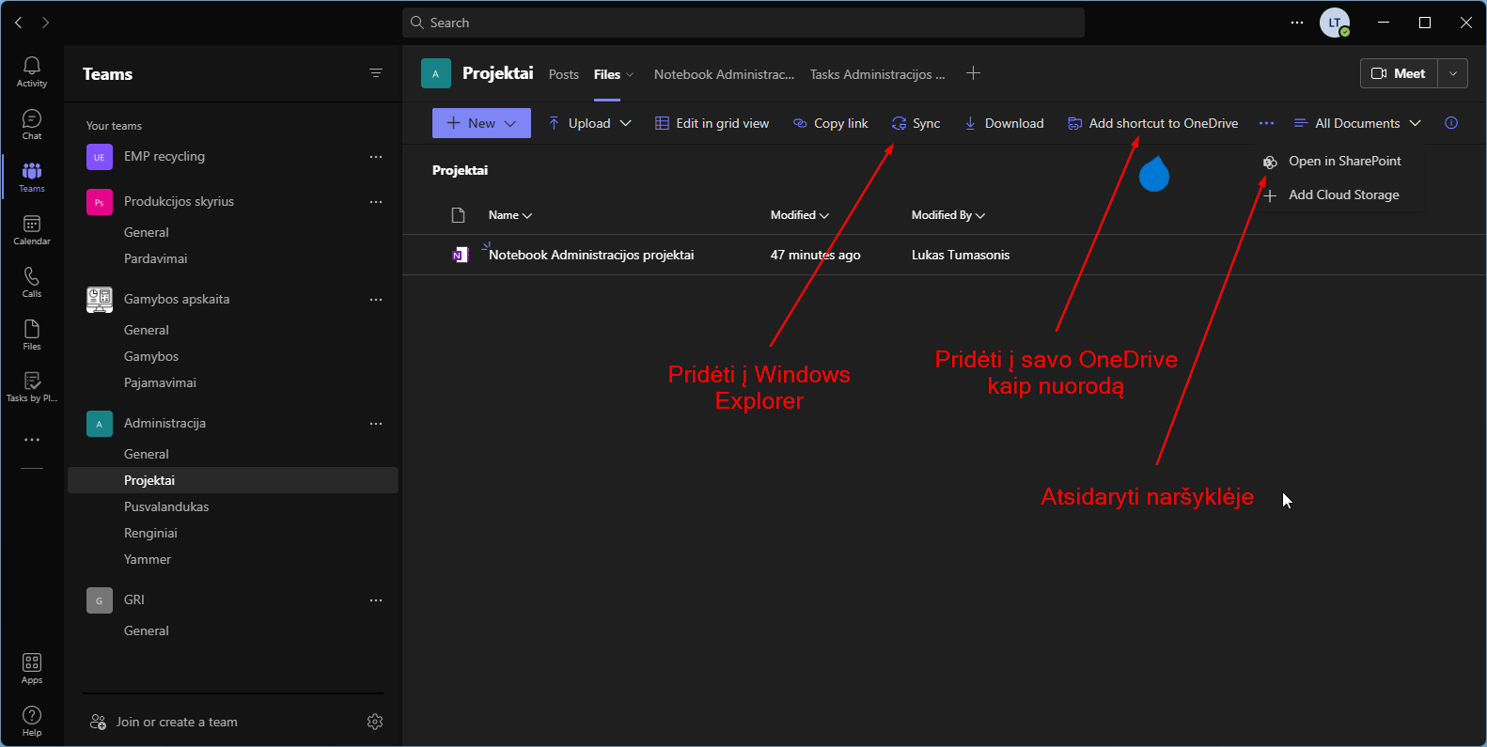1487x747 pixels.
Task: Click Sync in the toolbar
Action: (x=916, y=123)
